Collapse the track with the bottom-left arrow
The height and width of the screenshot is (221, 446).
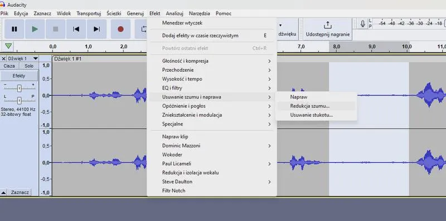click(3, 192)
